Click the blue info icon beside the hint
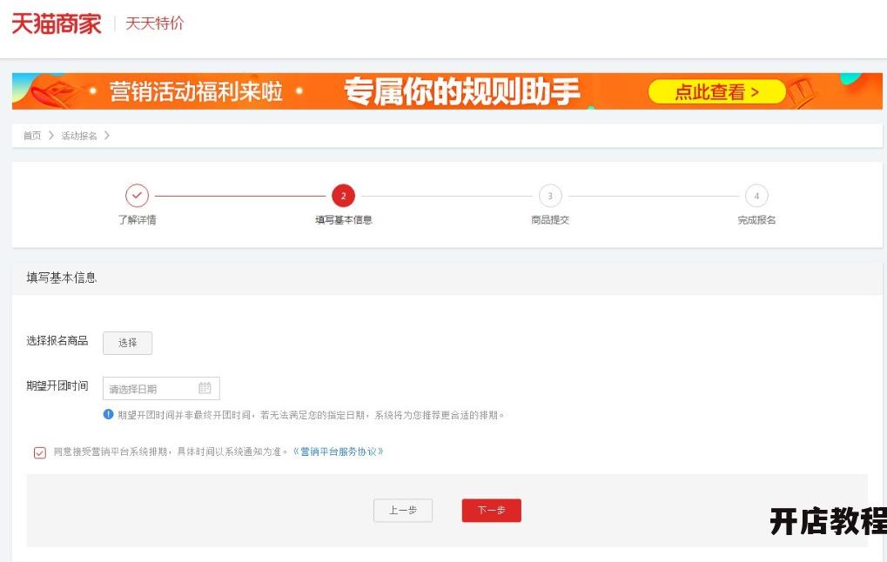 click(x=108, y=414)
